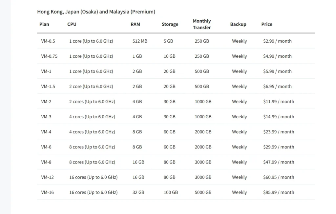Select "250 GB" transfer in the VM-0.5 row
This screenshot has width=336, height=214.
(202, 41)
